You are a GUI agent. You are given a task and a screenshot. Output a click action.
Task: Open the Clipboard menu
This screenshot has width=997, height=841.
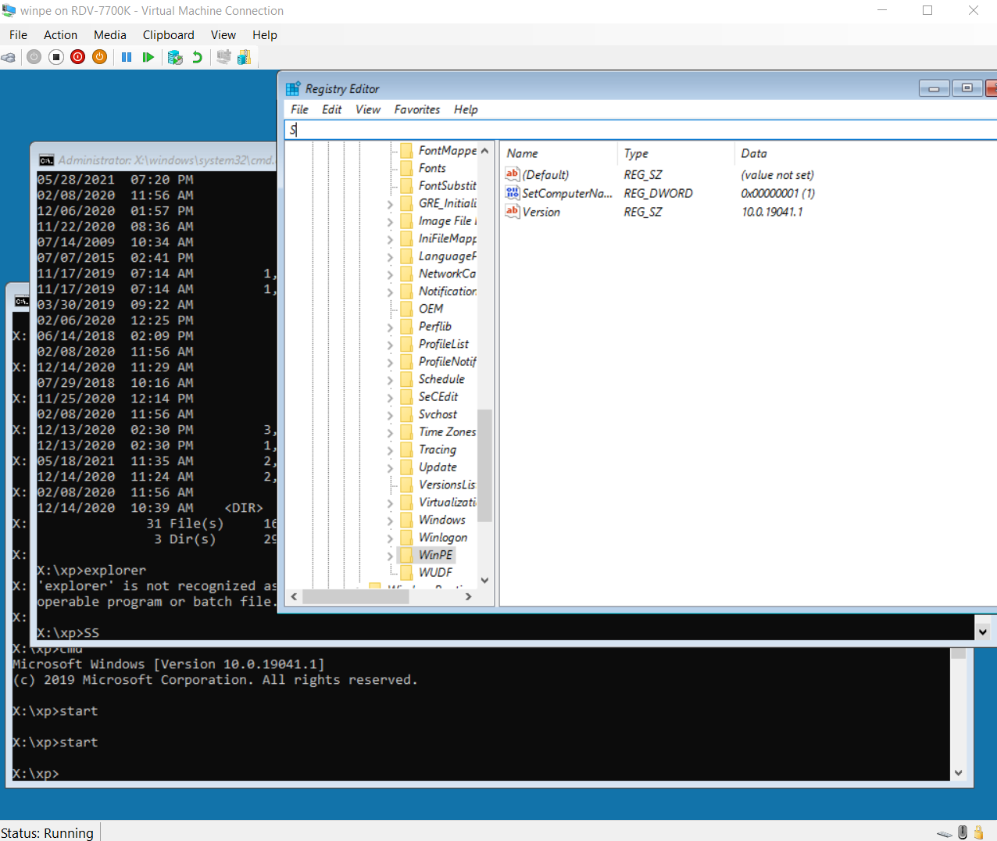point(169,35)
